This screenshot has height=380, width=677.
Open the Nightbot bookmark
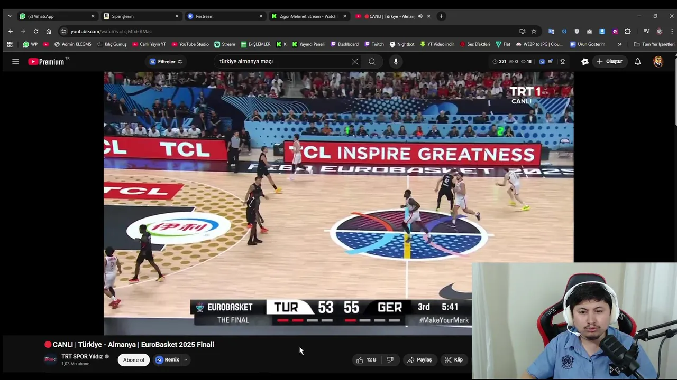[402, 44]
